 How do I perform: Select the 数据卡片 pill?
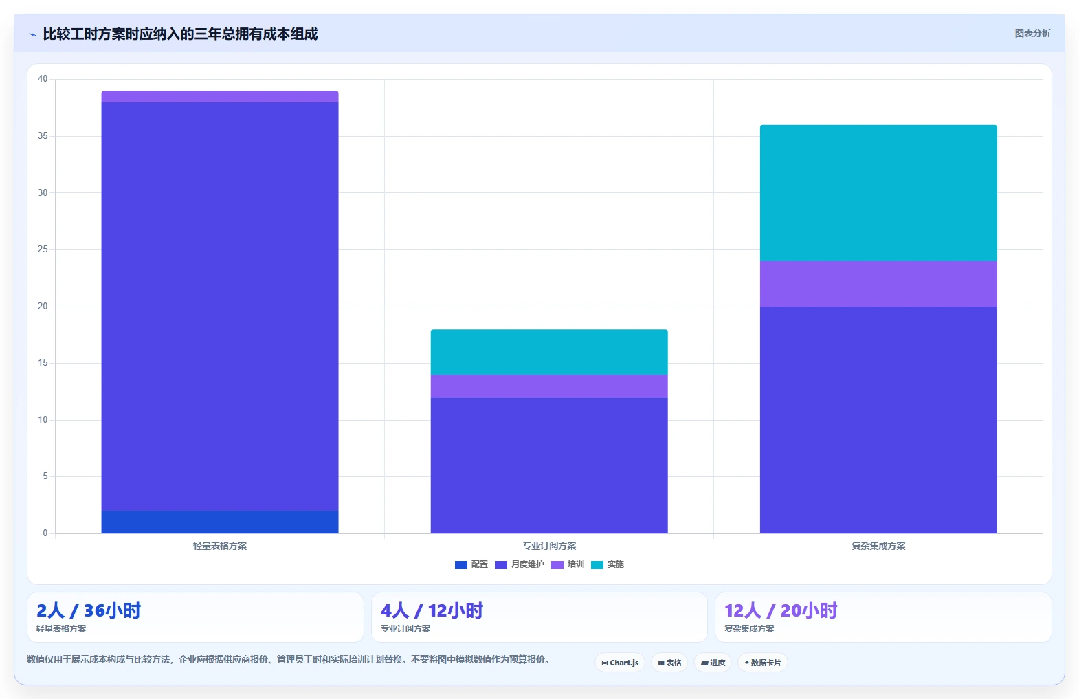pyautogui.click(x=763, y=663)
